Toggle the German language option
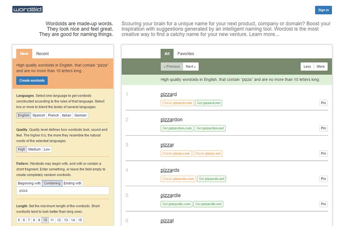This screenshot has height=226, width=344. tap(80, 115)
